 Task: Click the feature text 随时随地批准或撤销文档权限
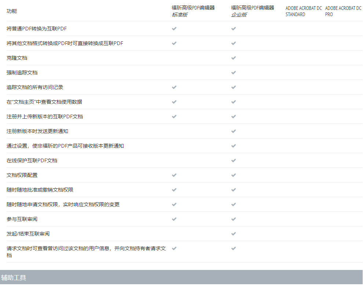tap(40, 190)
